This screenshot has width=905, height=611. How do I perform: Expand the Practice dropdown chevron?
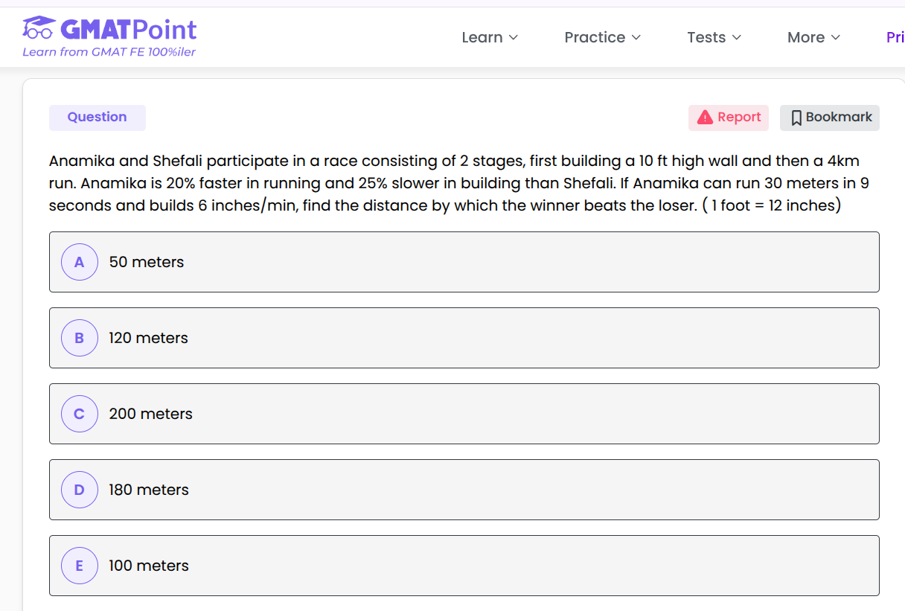click(x=636, y=37)
